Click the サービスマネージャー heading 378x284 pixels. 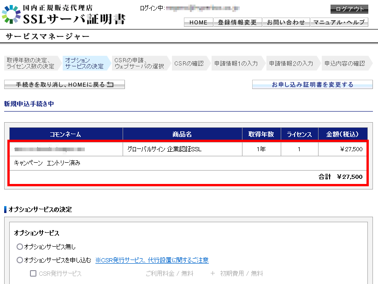tap(47, 36)
